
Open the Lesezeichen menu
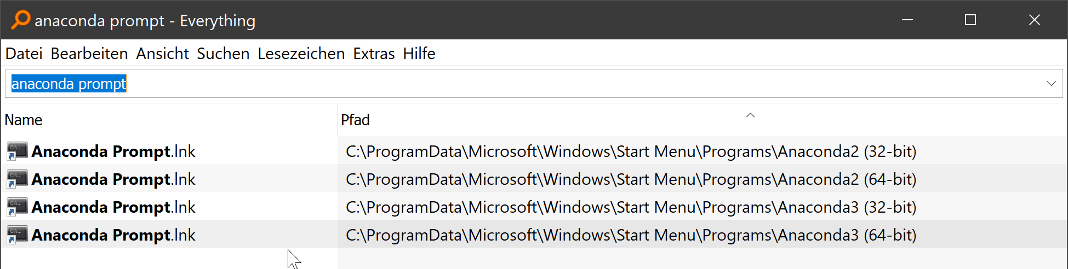[x=301, y=54]
